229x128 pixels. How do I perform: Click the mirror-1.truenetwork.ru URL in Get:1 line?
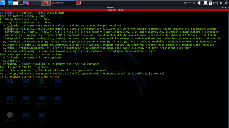point(36,73)
